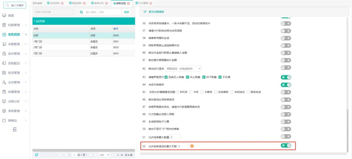352x159 pixels.
Task: Sort the store list by 编号 column header
Action: click(116, 29)
